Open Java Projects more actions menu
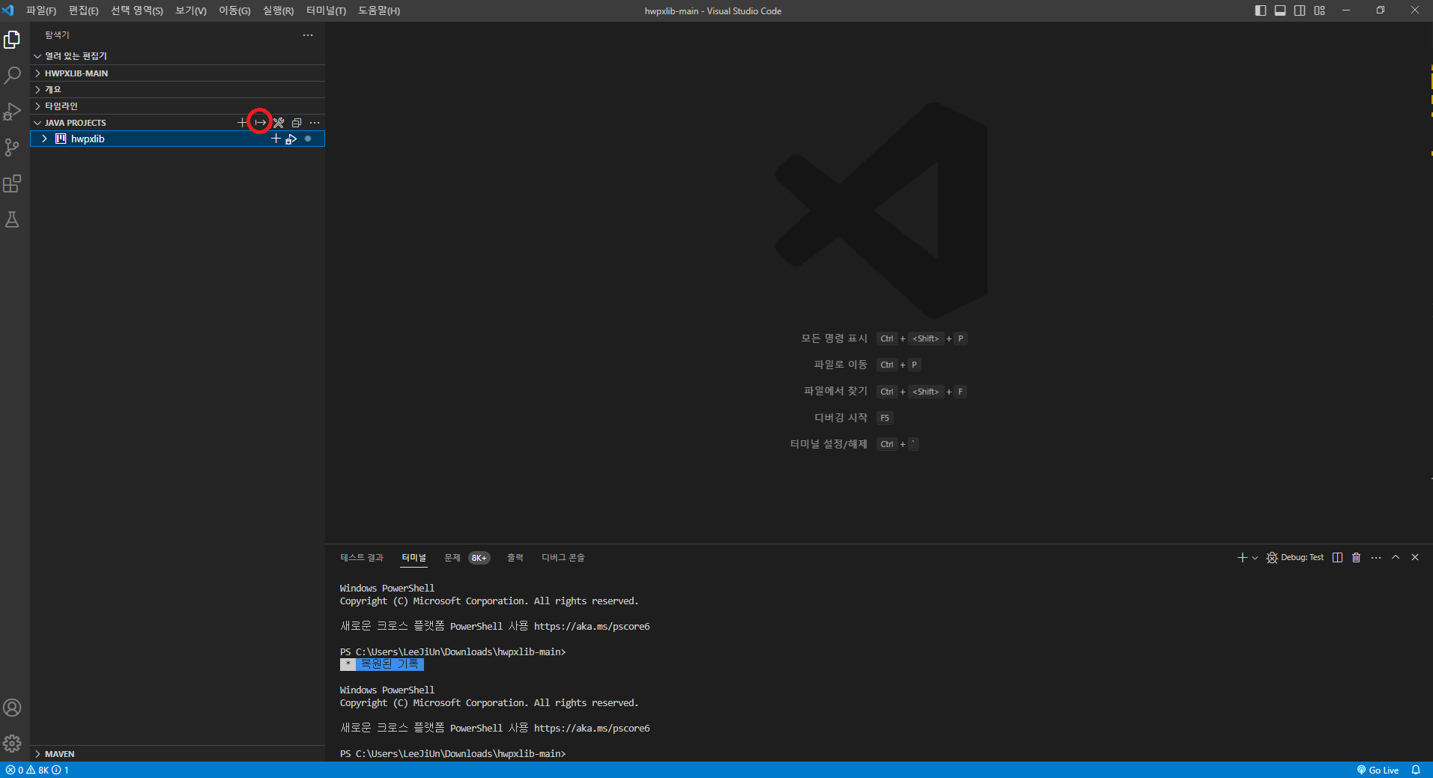The width and height of the screenshot is (1433, 778). [x=315, y=122]
